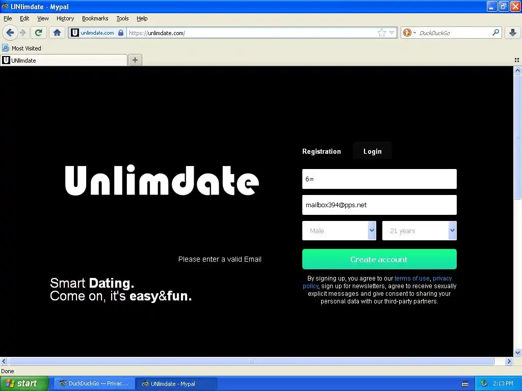
Task: Open the URL history dropdown arrow
Action: click(392, 33)
